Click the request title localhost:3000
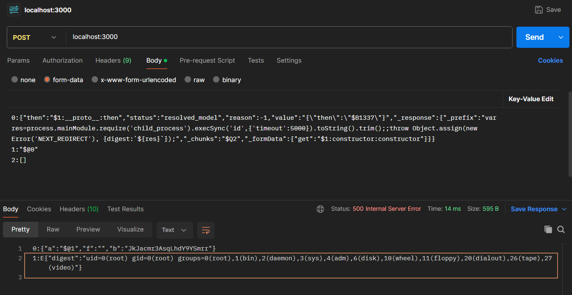 click(48, 10)
